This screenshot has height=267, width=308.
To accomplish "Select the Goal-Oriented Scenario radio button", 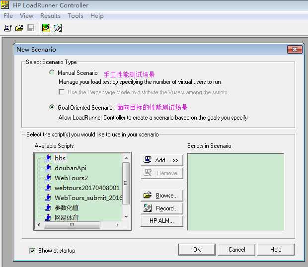I will click(x=52, y=107).
